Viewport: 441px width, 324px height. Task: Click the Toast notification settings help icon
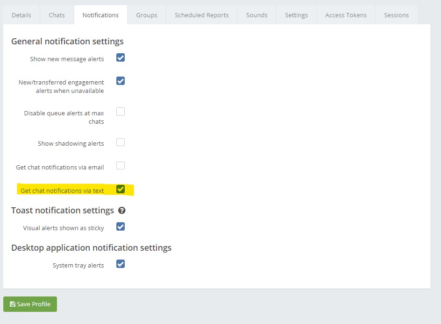pyautogui.click(x=122, y=211)
